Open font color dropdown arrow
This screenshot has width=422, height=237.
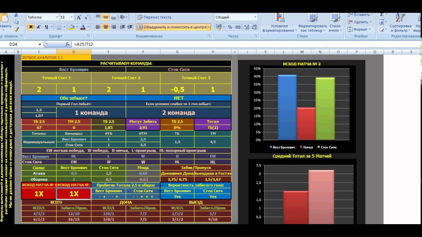click(x=88, y=27)
